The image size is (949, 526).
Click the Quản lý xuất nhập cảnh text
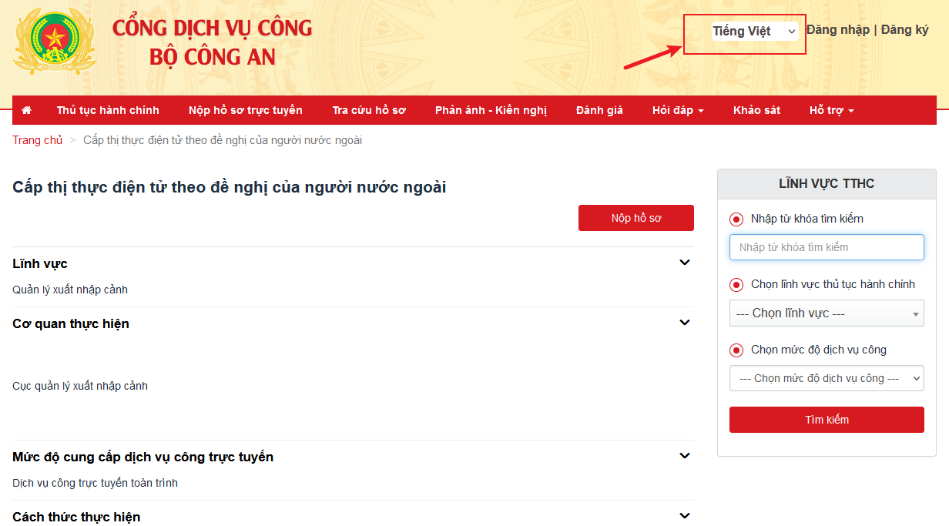pyautogui.click(x=70, y=290)
